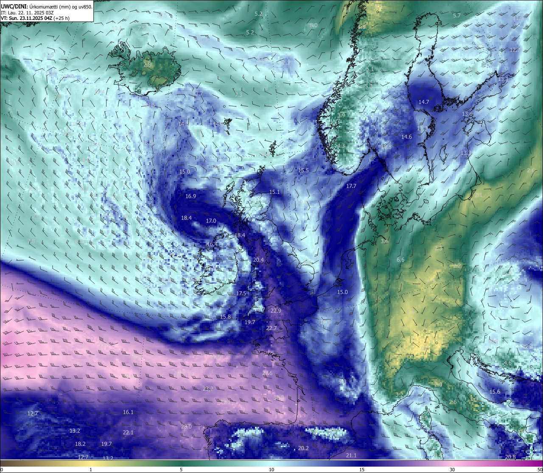
Task: Click the 14.7 value over the Baltic
Action: point(424,102)
